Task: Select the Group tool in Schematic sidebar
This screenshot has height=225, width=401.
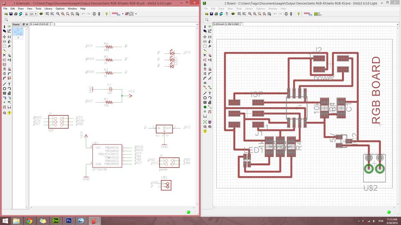Action: [4, 46]
